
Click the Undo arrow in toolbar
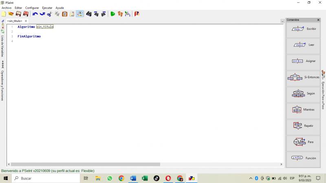[x=35, y=14]
